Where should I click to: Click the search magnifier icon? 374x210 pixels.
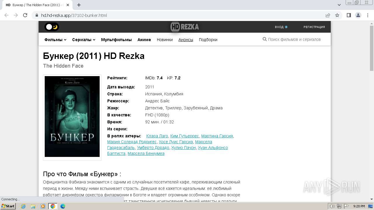pyautogui.click(x=264, y=39)
